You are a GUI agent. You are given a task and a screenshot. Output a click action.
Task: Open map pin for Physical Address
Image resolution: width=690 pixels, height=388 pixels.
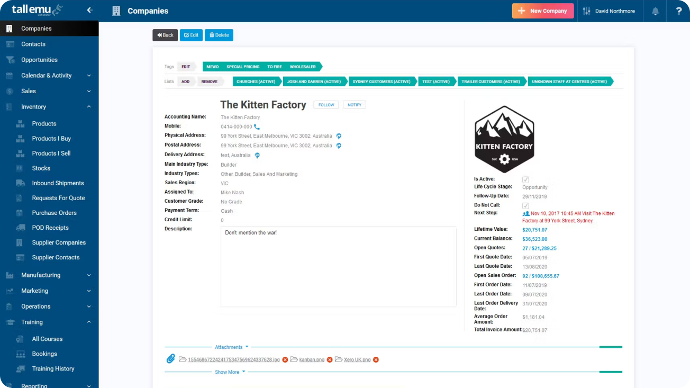339,136
